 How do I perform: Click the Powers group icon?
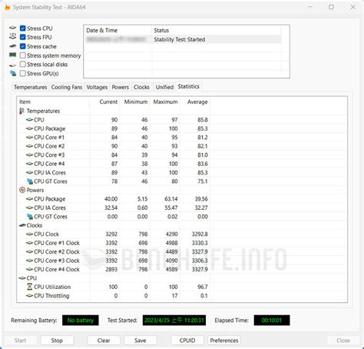coord(22,190)
